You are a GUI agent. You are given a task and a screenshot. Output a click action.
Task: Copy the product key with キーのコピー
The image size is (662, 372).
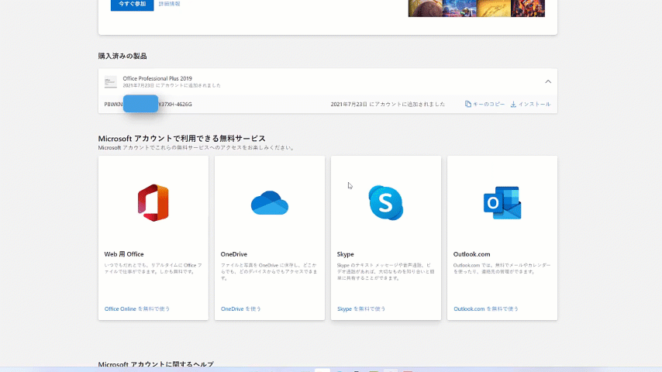(x=484, y=104)
